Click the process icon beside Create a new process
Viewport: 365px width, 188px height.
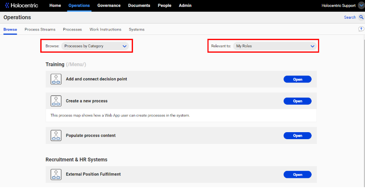coord(56,101)
